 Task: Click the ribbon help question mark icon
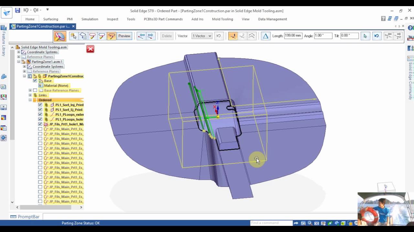(383, 19)
